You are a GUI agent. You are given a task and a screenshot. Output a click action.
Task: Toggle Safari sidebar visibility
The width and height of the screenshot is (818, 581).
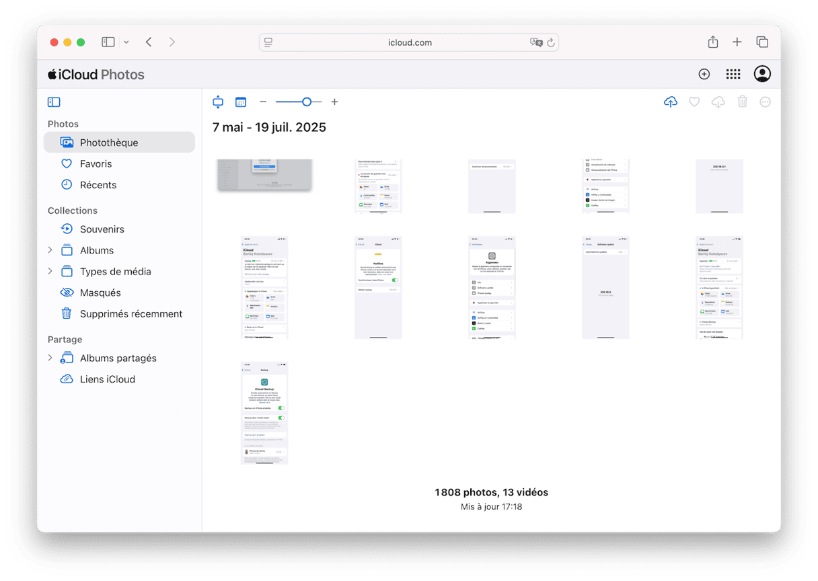point(108,42)
